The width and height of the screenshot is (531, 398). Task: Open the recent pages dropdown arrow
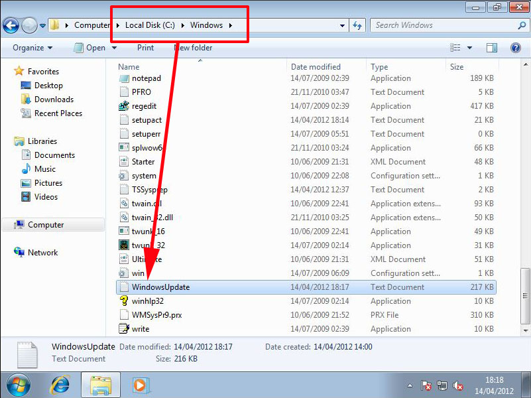(42, 26)
